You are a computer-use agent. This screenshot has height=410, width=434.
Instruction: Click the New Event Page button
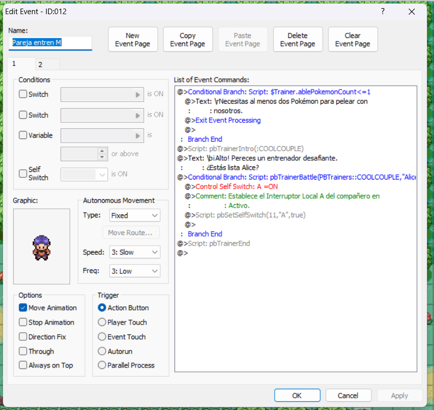(133, 39)
